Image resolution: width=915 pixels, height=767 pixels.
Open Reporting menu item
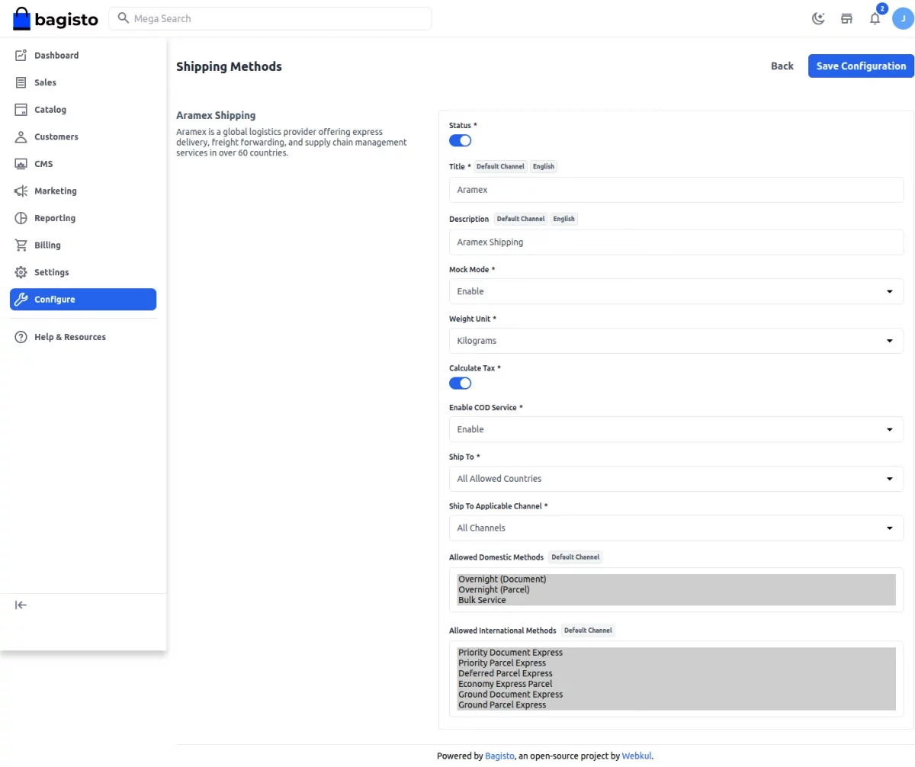coord(83,218)
